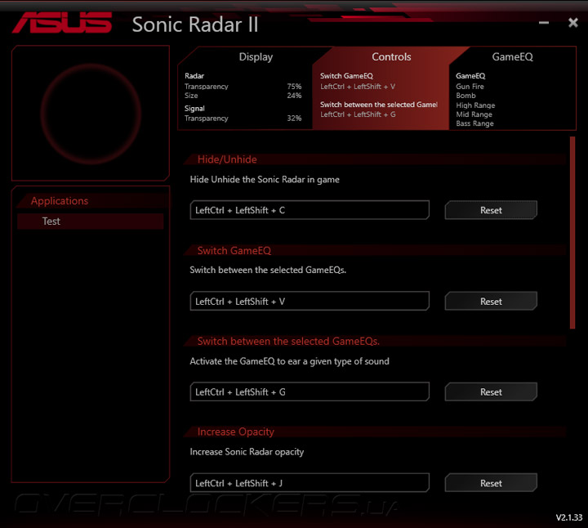This screenshot has width=588, height=528.
Task: Click the Radar Transparency 75% value
Action: pyautogui.click(x=294, y=87)
